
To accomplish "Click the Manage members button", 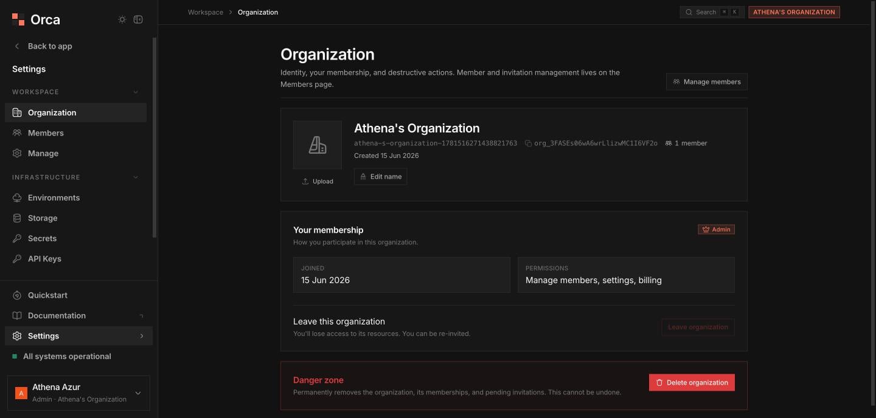I will point(707,82).
